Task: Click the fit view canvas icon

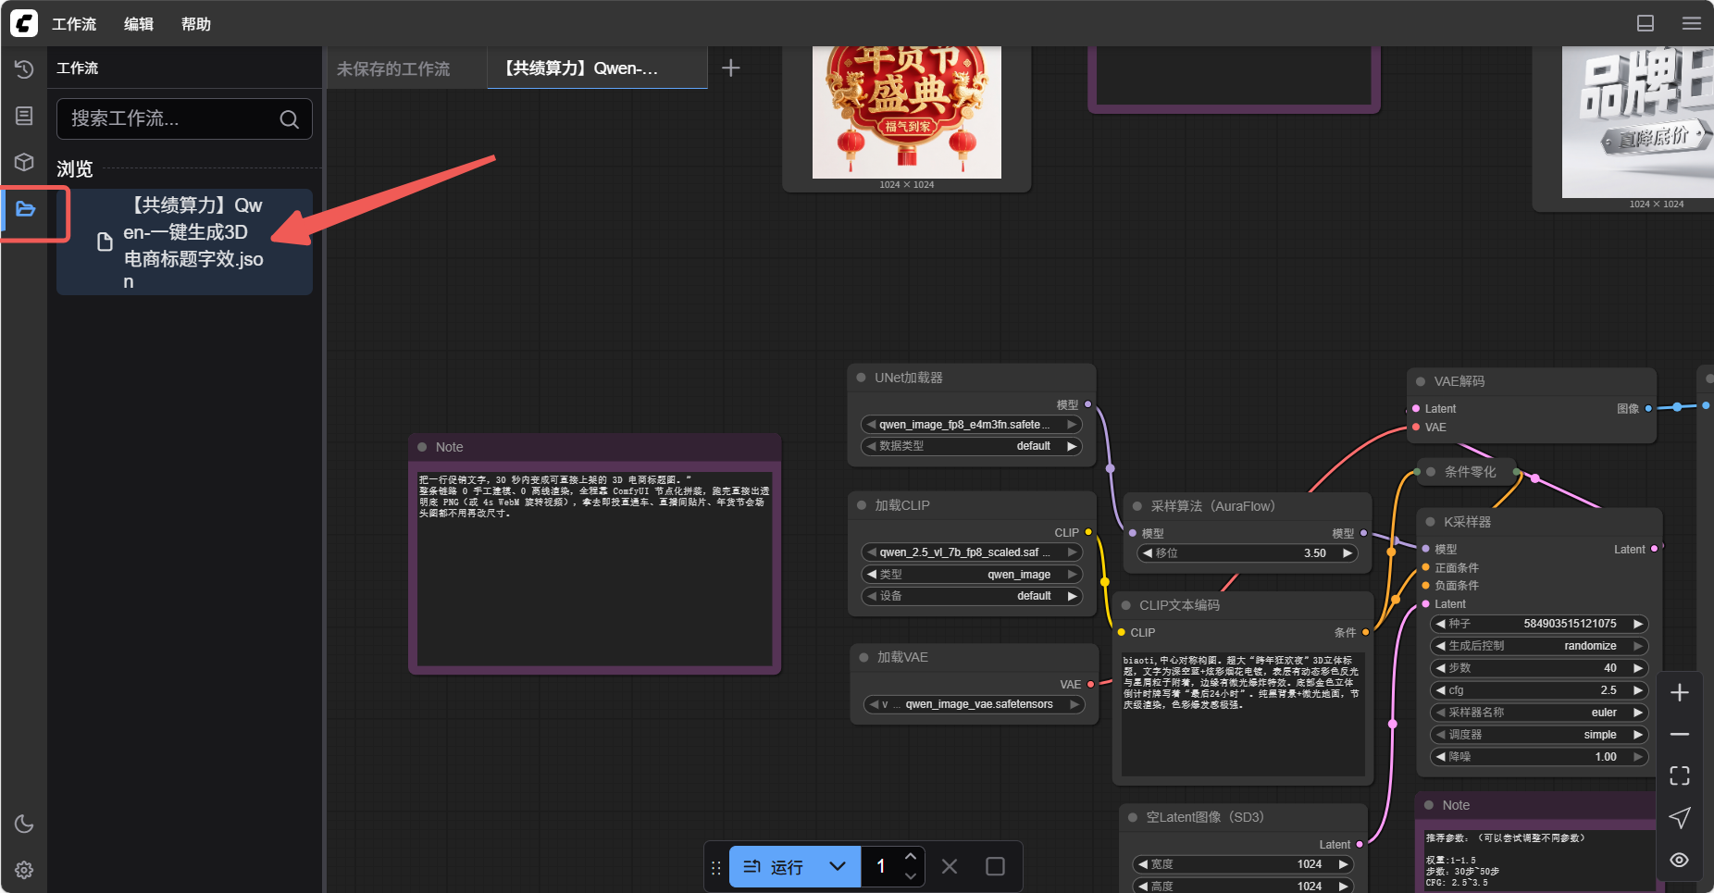Action: tap(1679, 775)
